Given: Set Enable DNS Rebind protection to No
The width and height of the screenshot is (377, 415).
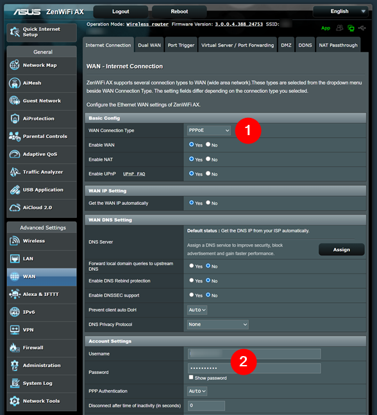Looking at the screenshot, I should pyautogui.click(x=208, y=281).
